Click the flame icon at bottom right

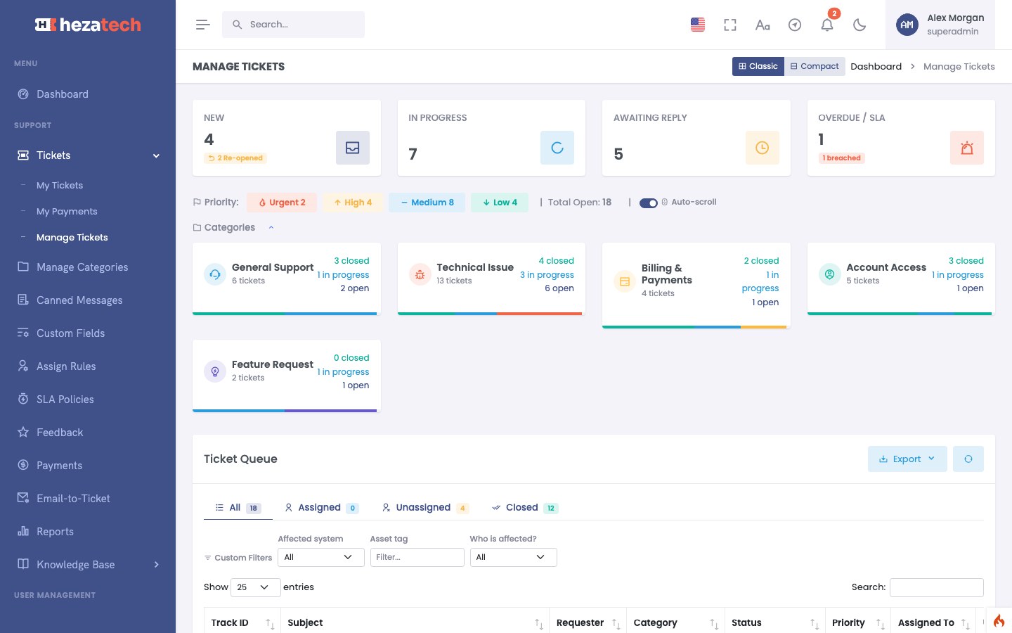click(x=999, y=620)
